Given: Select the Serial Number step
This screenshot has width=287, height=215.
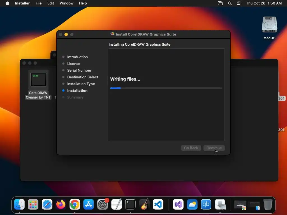Looking at the screenshot, I should coord(79,70).
